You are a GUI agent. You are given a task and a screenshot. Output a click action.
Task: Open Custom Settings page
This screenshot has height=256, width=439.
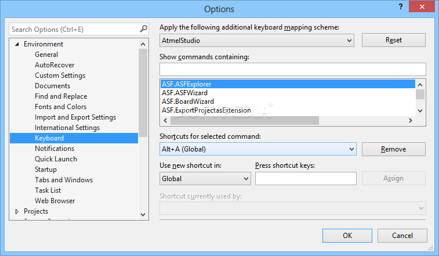(x=60, y=75)
